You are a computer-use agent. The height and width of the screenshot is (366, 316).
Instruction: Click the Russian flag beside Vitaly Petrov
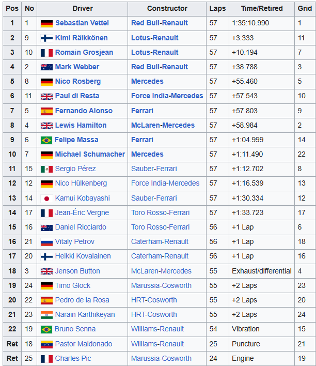[x=46, y=242]
